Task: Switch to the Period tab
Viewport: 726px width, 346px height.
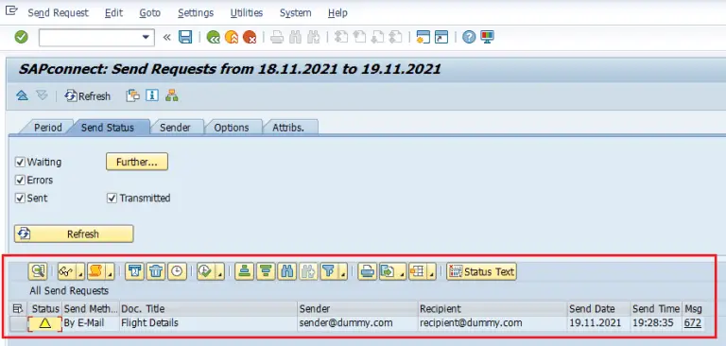Action: (x=47, y=128)
